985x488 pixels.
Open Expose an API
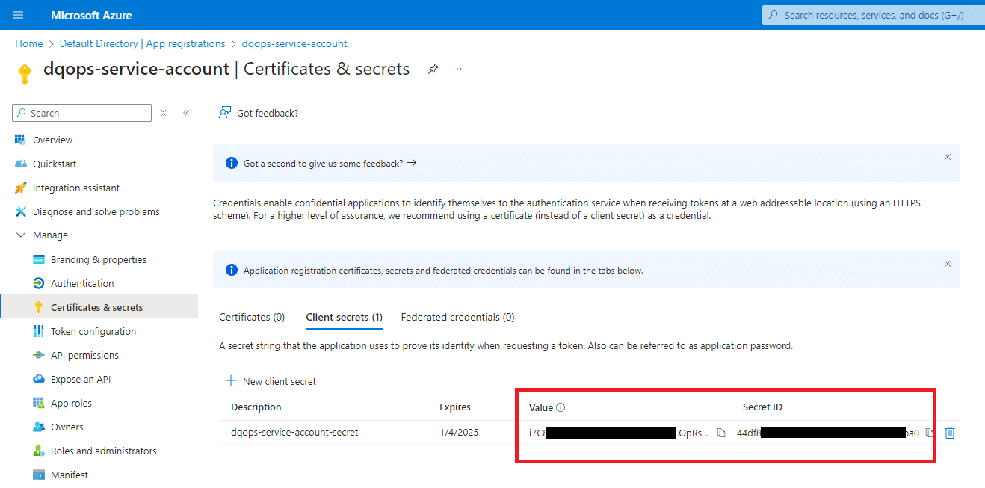81,379
